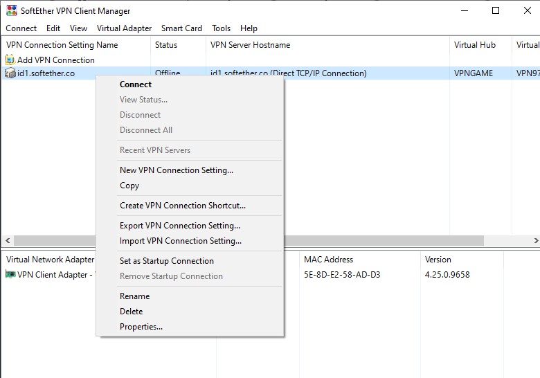540x378 pixels.
Task: Click MAC address 5E-8D-E2-58-AD-D3
Action: click(342, 274)
